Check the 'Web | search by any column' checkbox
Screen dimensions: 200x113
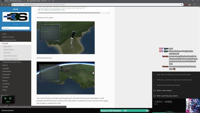click(154, 96)
